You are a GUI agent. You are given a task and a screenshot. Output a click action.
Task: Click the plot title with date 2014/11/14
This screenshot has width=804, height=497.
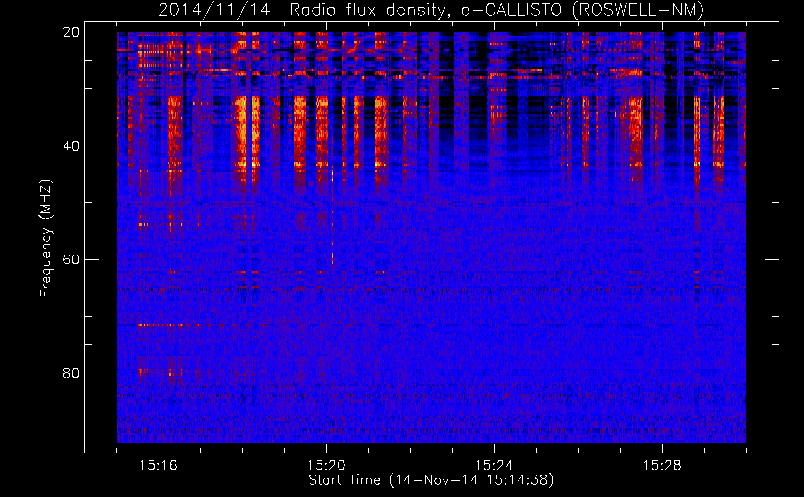tap(431, 10)
